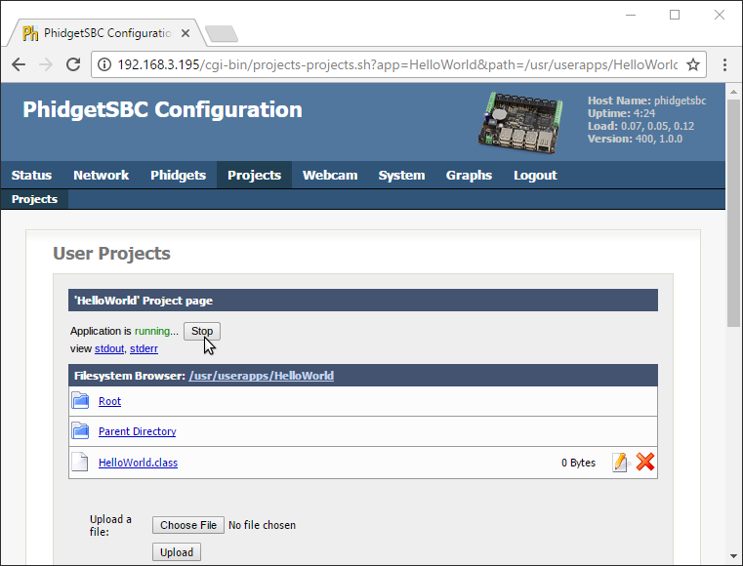Go back with the browser back arrow

click(x=19, y=64)
